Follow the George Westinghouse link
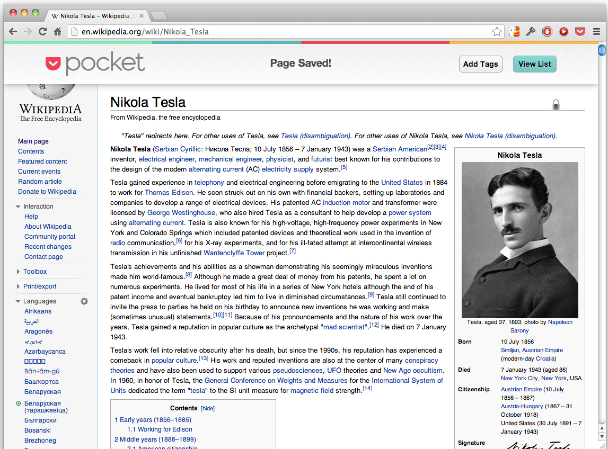The width and height of the screenshot is (608, 449). coord(181,213)
